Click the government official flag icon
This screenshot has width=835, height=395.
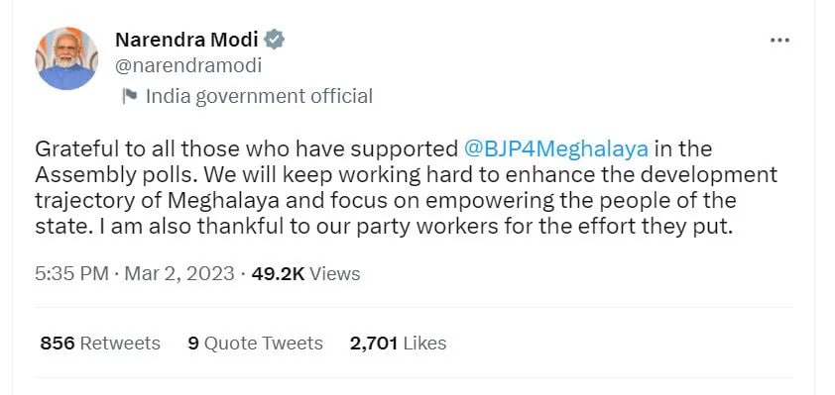129,96
